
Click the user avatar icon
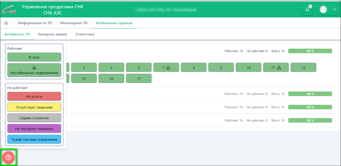click(323, 9)
